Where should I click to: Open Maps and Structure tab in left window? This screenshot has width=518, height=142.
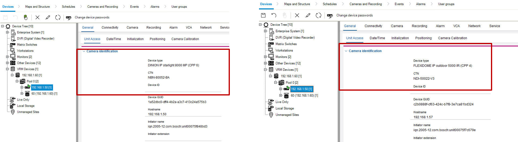point(37,7)
